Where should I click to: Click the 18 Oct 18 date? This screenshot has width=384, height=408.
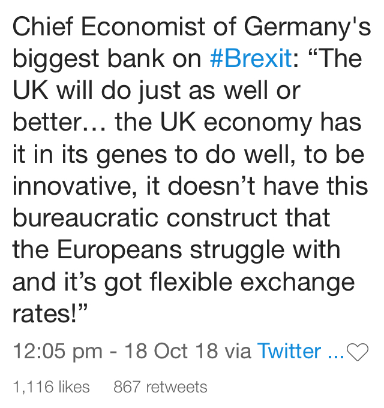pyautogui.click(x=171, y=351)
